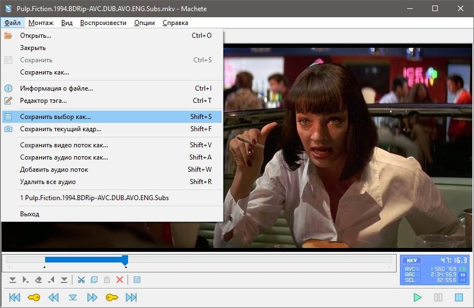Jump to the end of the video
Screen dimensions: 474x308
point(131,297)
